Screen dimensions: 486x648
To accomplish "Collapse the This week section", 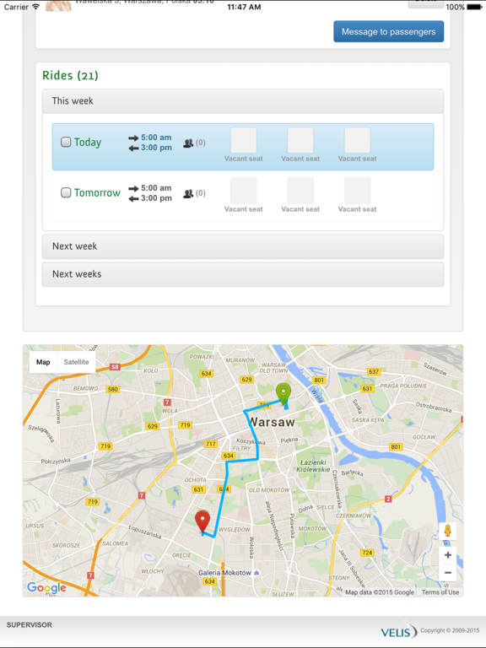I will tap(243, 101).
